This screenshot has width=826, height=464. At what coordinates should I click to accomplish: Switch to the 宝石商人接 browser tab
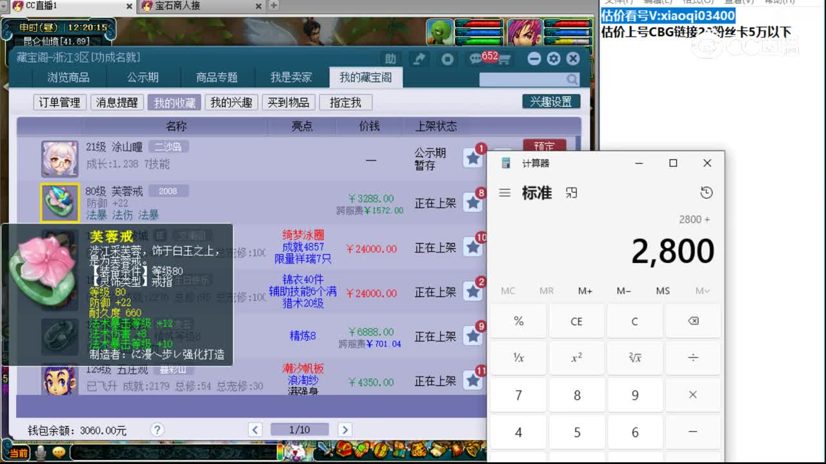click(x=201, y=6)
